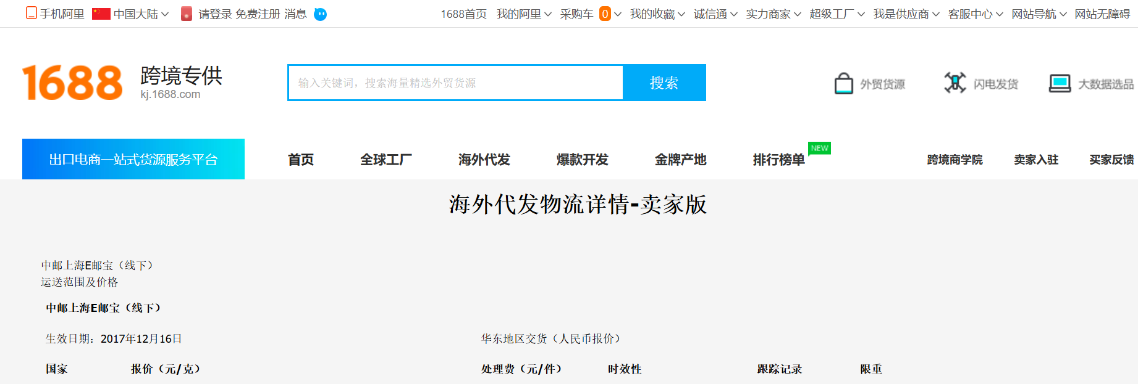This screenshot has width=1138, height=384.
Task: Switch to the 海外代发 tab
Action: pos(484,160)
